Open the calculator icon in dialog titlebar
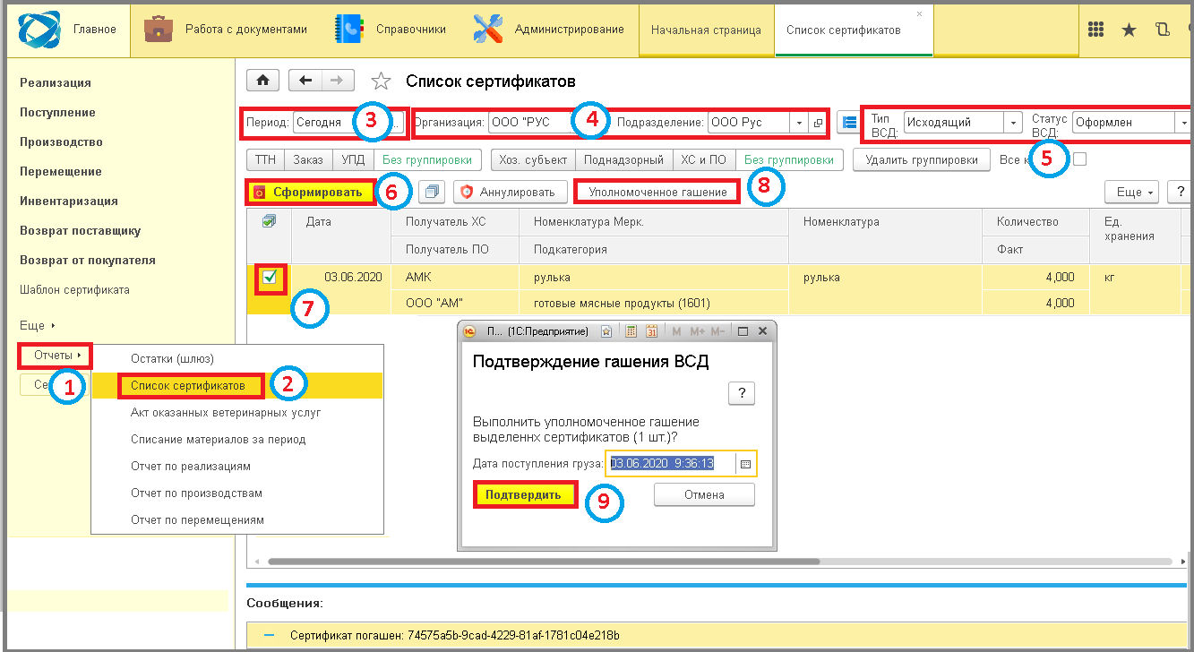Screen dimensions: 1194x652 pyautogui.click(x=631, y=331)
